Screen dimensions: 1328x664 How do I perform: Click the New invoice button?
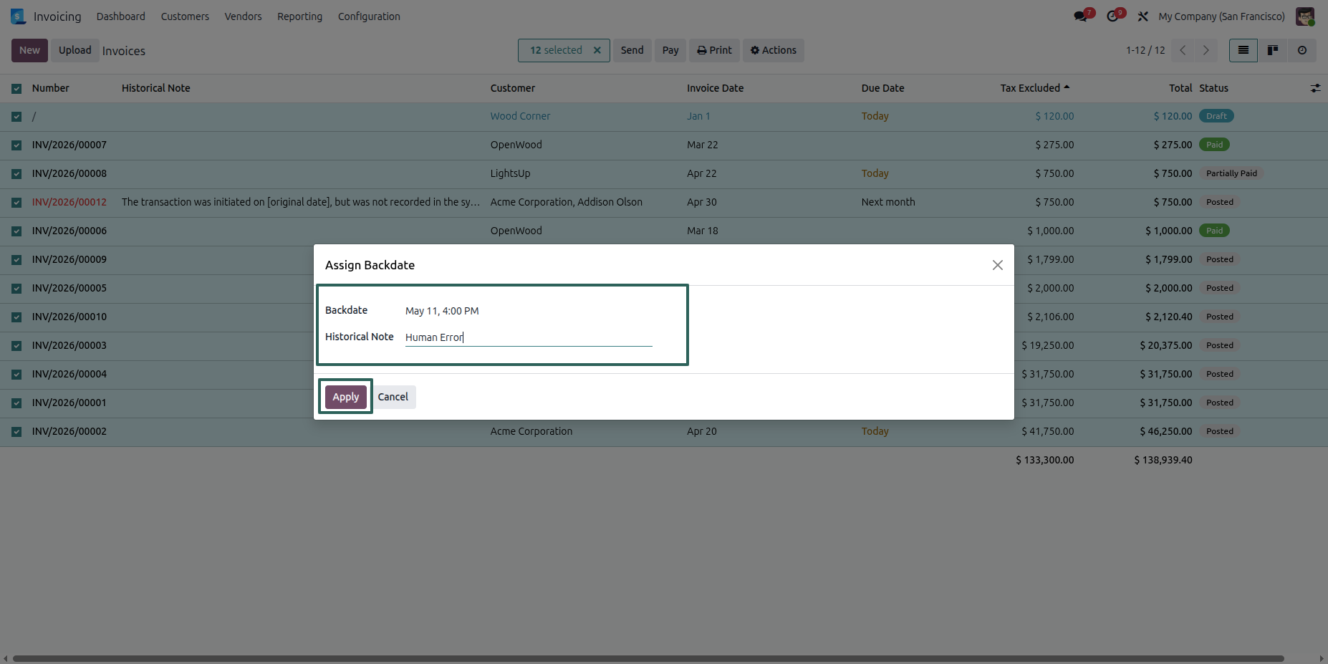[29, 50]
